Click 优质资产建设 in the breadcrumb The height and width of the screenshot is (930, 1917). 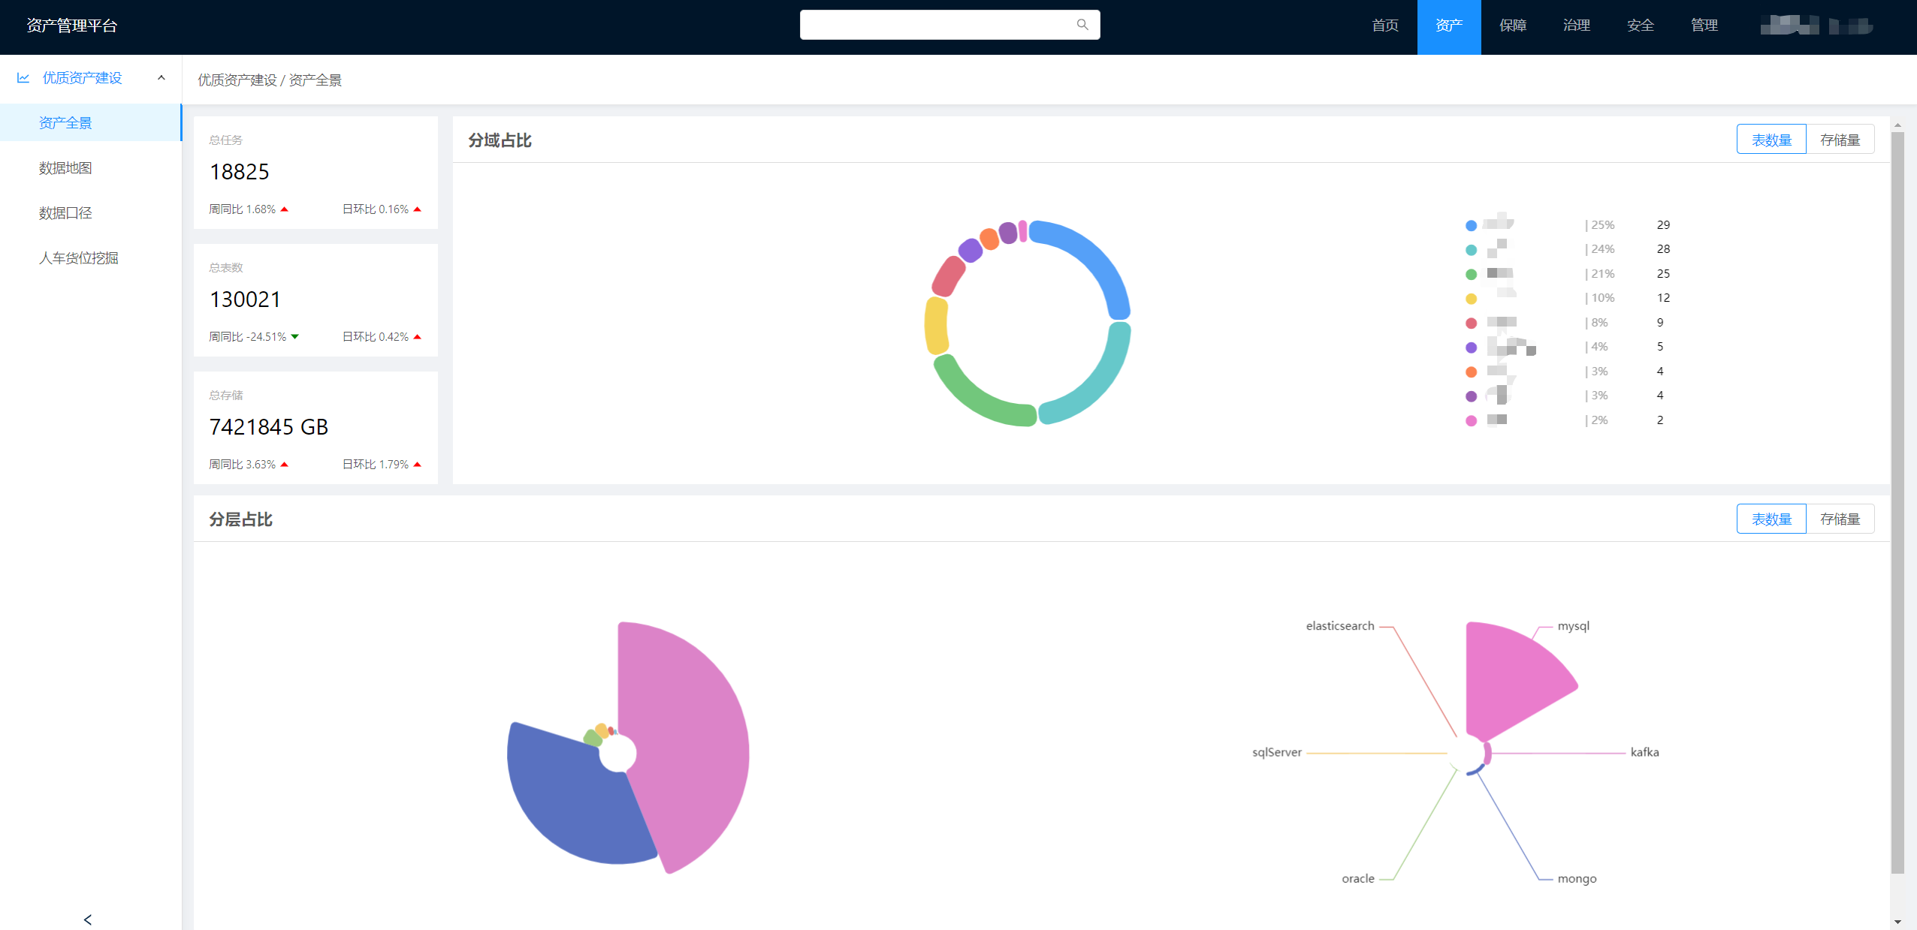pyautogui.click(x=237, y=80)
